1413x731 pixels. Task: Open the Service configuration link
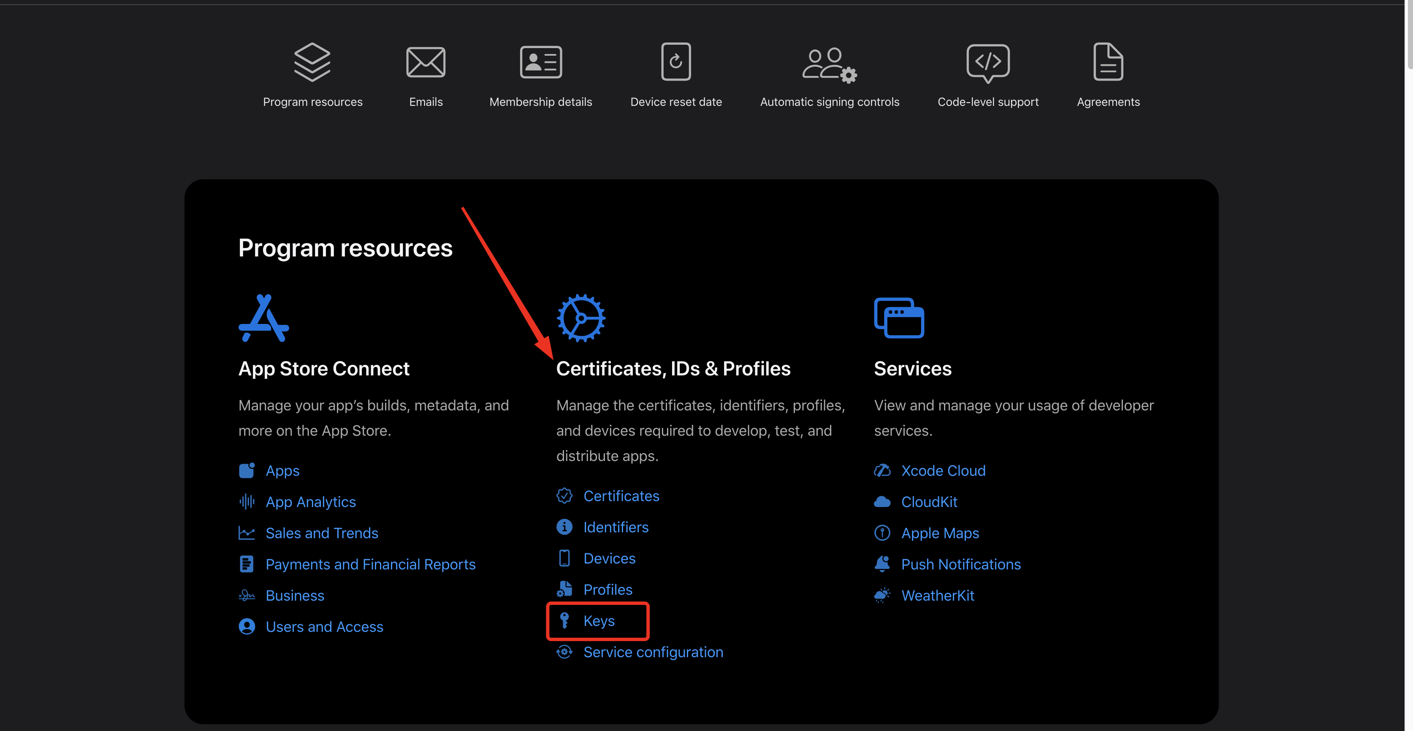653,652
